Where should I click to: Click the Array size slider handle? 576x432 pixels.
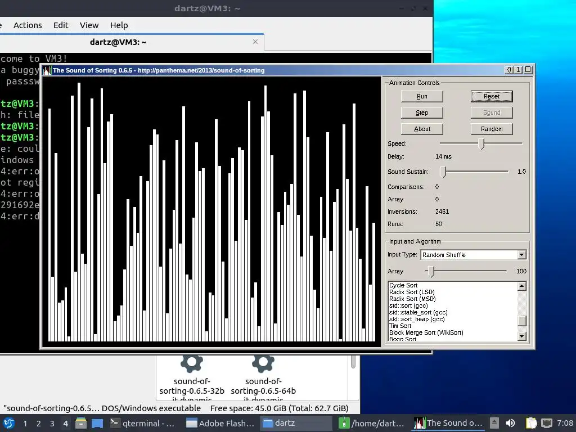431,272
